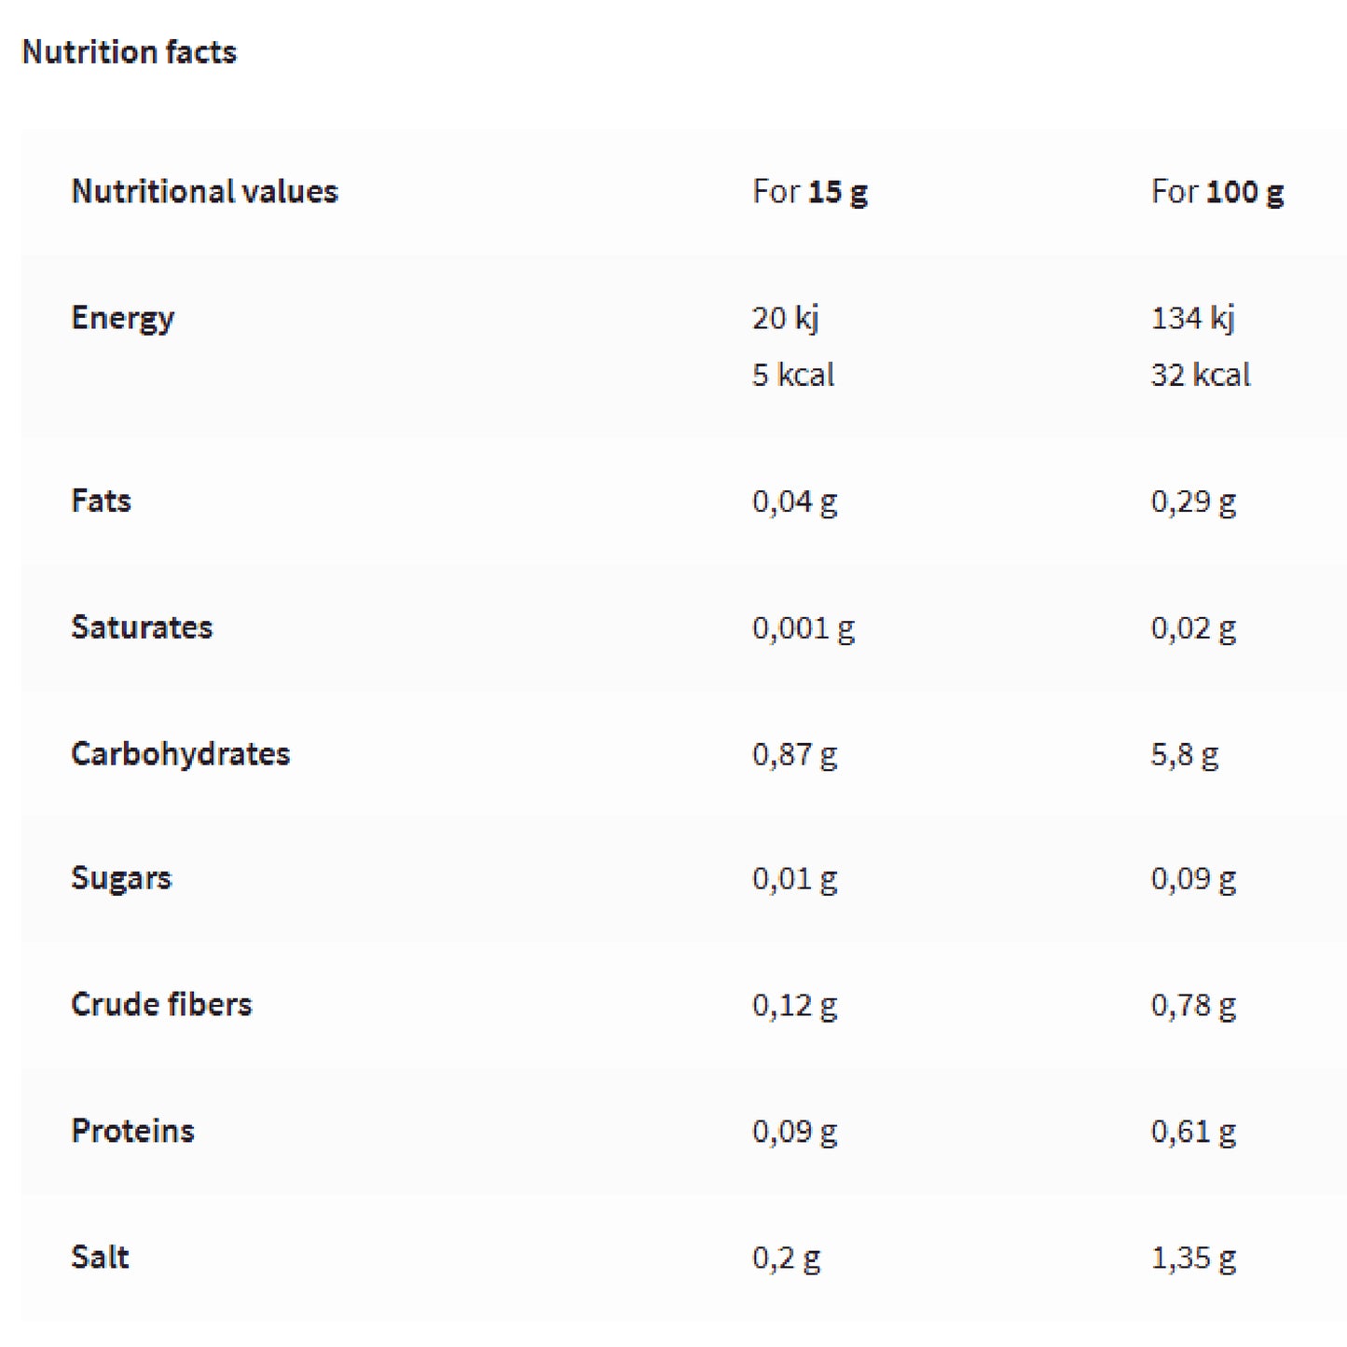Screen dimensions: 1347x1347
Task: Select the For 100 g column header
Action: click(x=1216, y=192)
